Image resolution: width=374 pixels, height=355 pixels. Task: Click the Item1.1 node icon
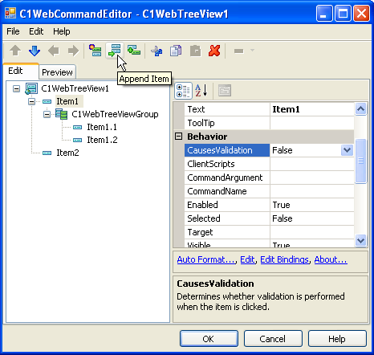[x=77, y=127]
